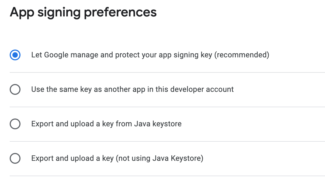Pick the "not using Java Keystore" radio button
The image size is (325, 188).
tap(15, 158)
